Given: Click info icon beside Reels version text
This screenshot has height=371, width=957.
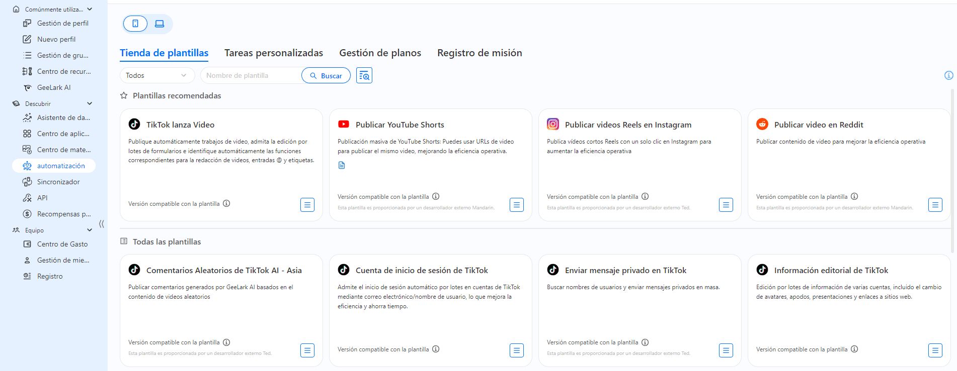Looking at the screenshot, I should tap(645, 196).
